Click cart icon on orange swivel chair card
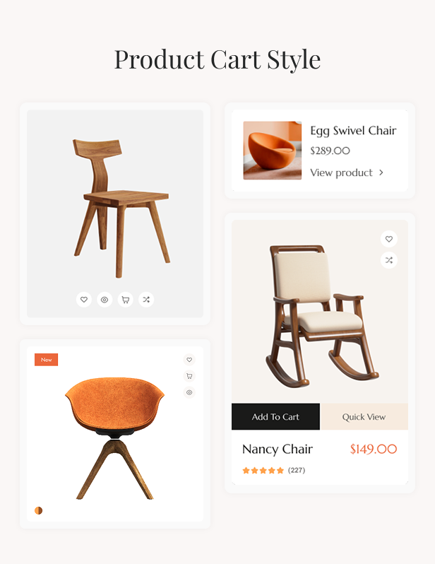 click(189, 376)
